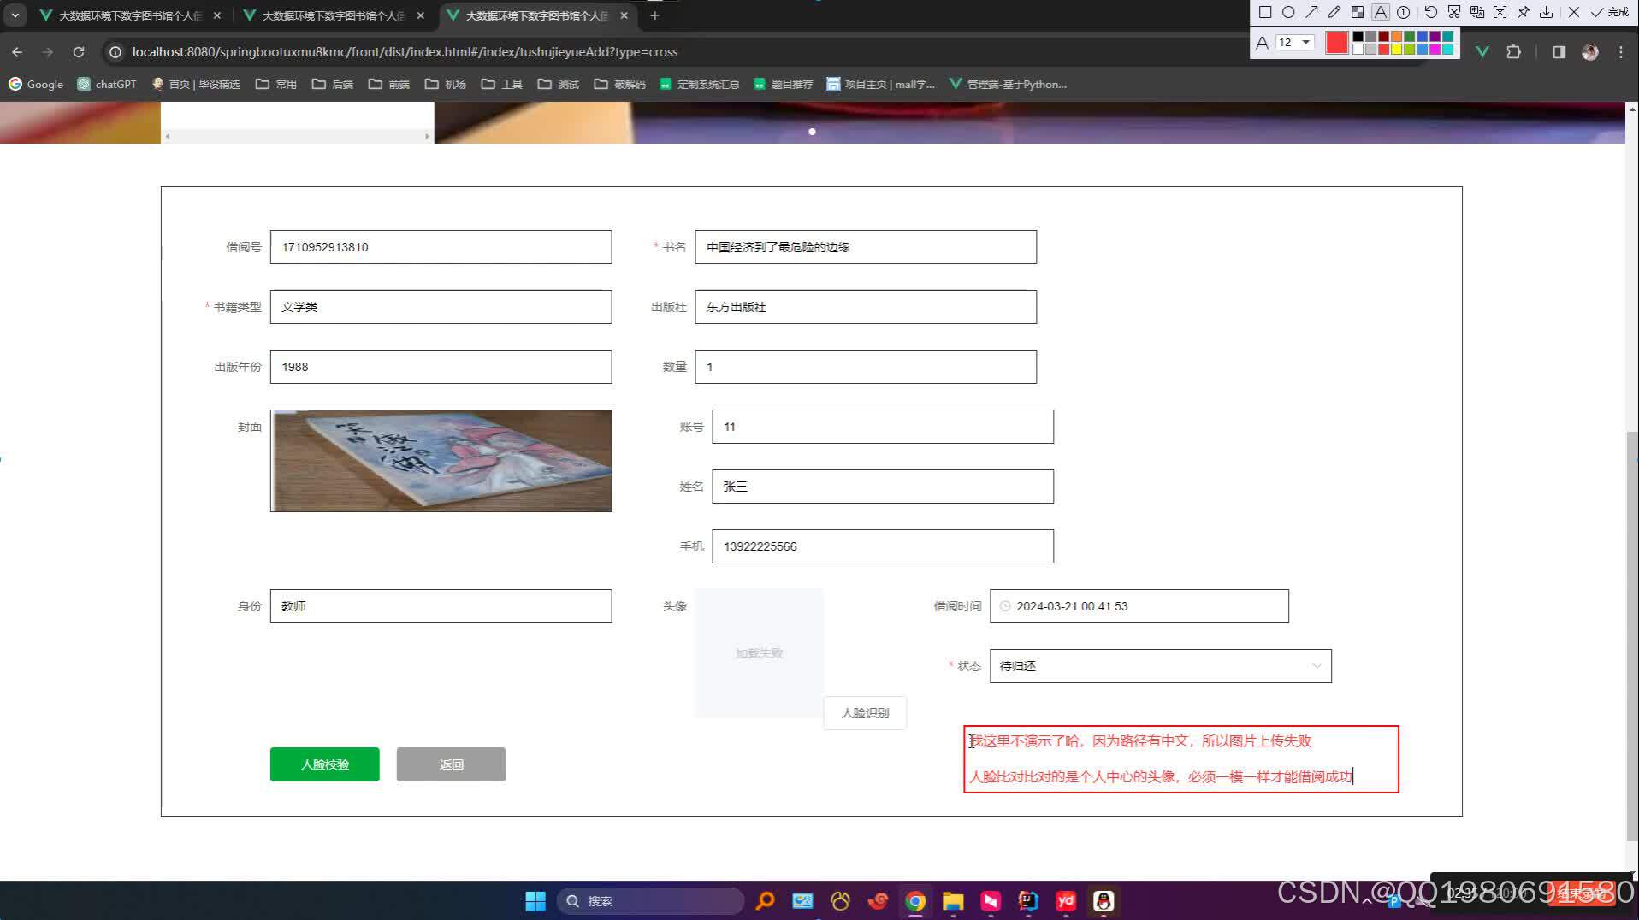Select the arrow drawing tool
The width and height of the screenshot is (1639, 920).
[x=1312, y=12]
